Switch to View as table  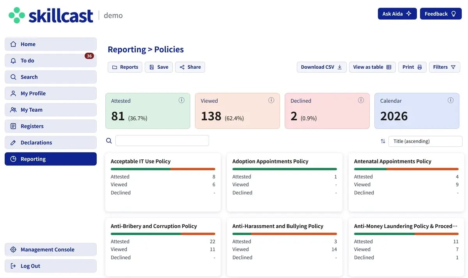click(x=372, y=67)
